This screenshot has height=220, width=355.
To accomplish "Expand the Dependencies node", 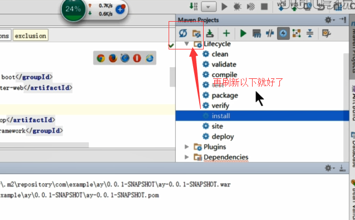I will point(187,157).
